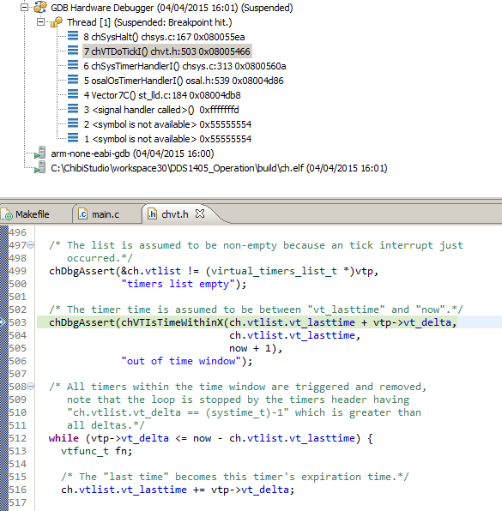Click the ch.elf process icon
502x511 pixels.
click(40, 167)
